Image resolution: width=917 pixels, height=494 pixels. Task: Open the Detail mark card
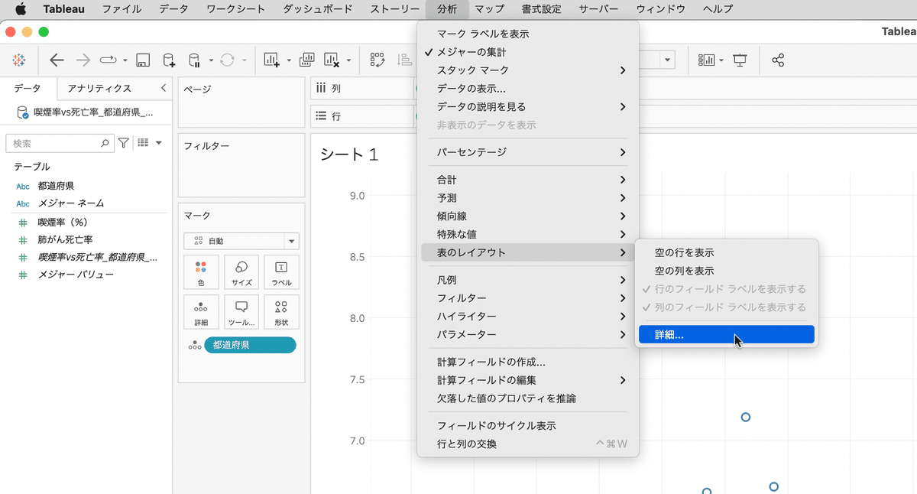201,312
